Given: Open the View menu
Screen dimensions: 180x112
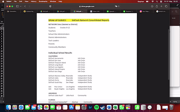Looking at the screenshot, I should [x=26, y=2].
